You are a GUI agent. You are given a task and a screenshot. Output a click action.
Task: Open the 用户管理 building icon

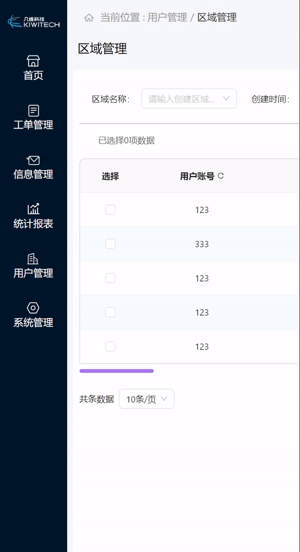pos(32,259)
